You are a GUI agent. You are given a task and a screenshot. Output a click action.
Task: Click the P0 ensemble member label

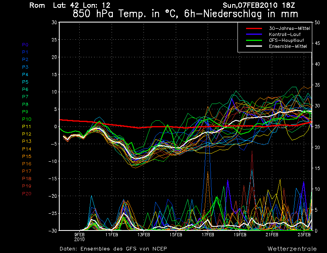pos(25,45)
